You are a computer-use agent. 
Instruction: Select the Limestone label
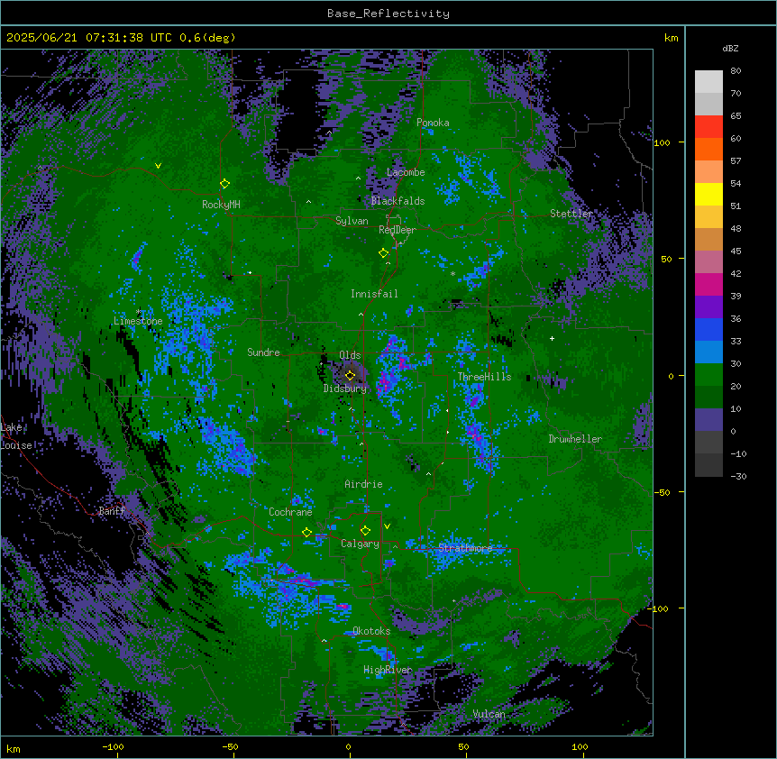[x=138, y=321]
